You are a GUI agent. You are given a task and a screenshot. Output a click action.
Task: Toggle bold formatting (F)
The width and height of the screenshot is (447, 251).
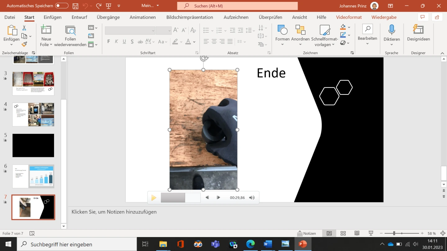(x=108, y=42)
